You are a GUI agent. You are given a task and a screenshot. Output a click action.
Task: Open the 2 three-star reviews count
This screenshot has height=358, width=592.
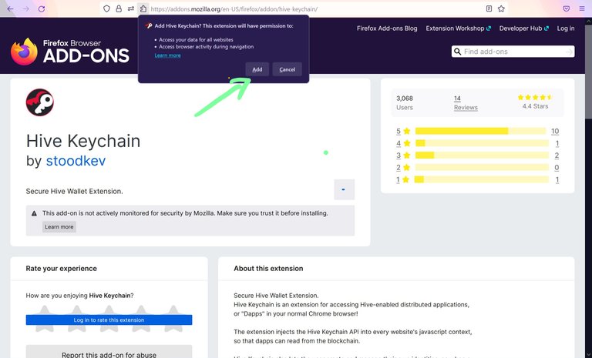557,156
